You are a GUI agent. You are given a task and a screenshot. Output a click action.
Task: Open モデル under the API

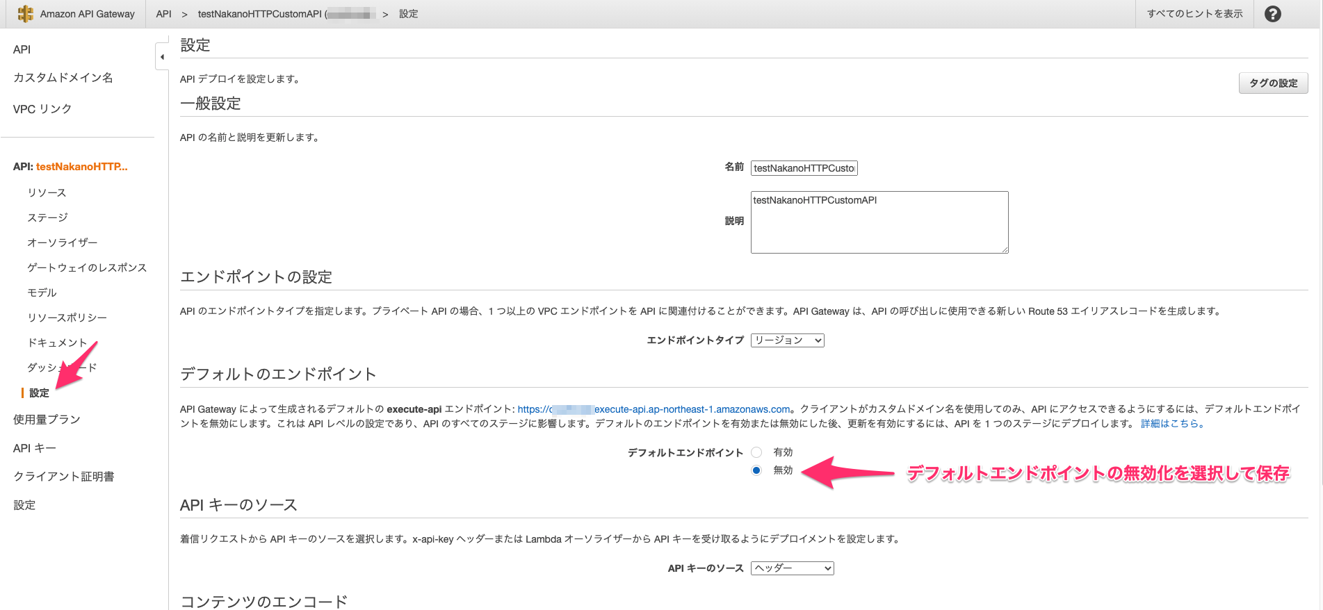[x=42, y=292]
